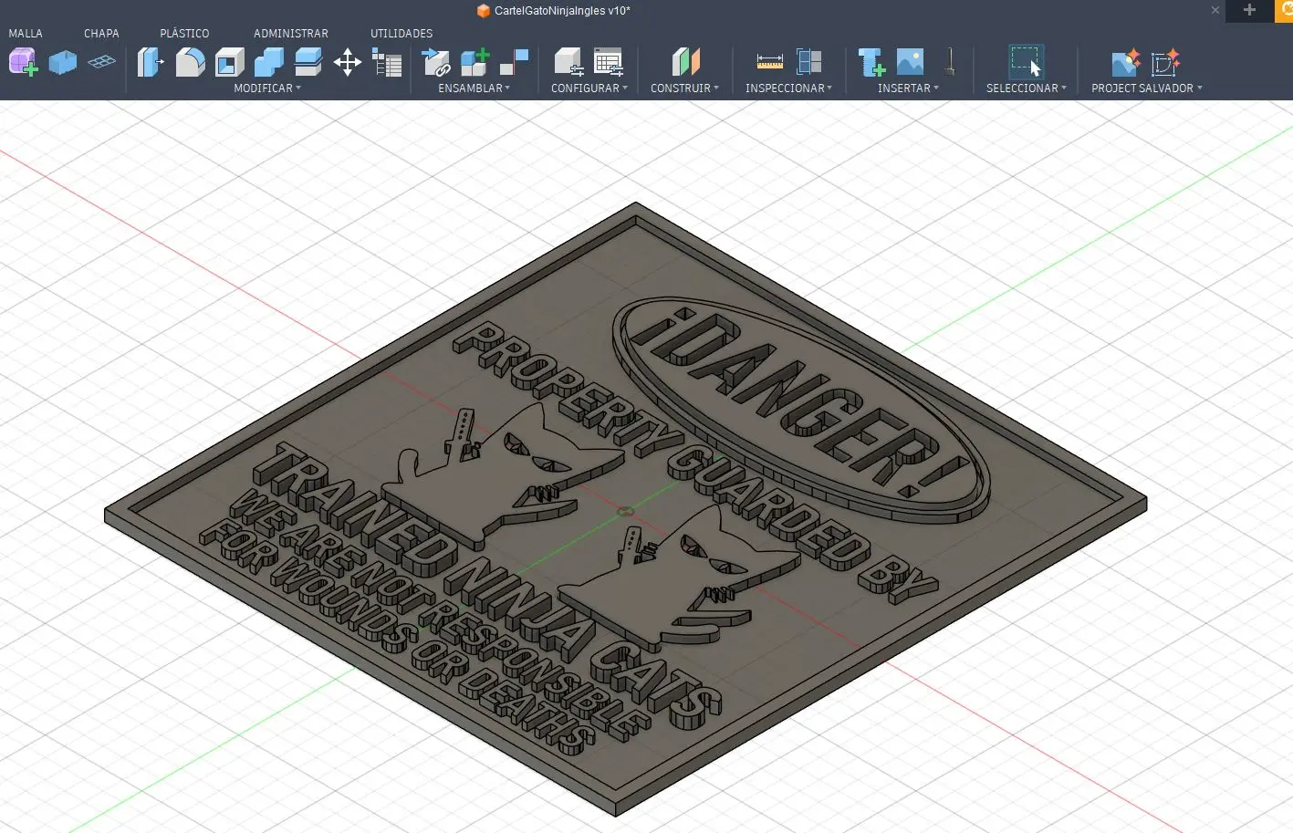
Task: Expand the ENSAMBLAR dropdown
Action: pos(474,89)
